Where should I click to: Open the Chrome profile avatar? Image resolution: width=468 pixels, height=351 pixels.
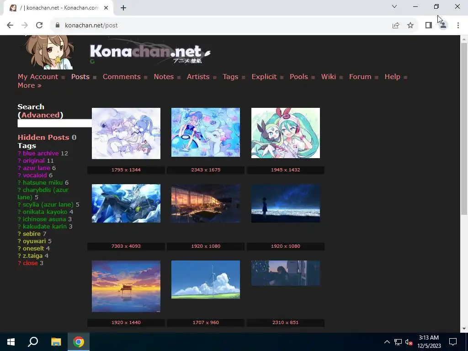tap(443, 26)
